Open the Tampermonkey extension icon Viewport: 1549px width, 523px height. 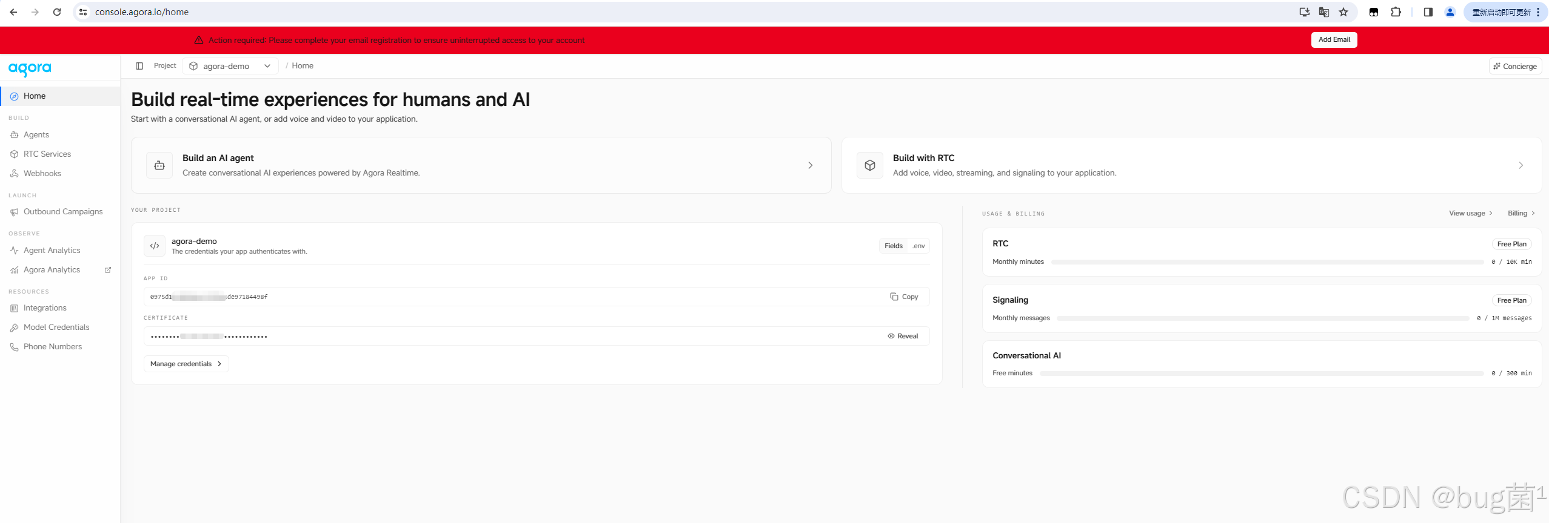tap(1374, 12)
